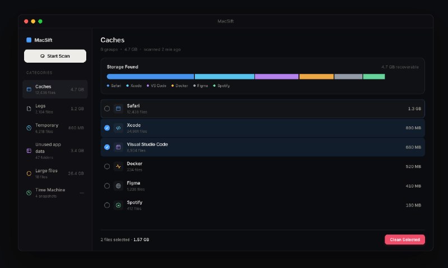Click the Xcode code brackets icon
The width and height of the screenshot is (448, 268).
[118, 128]
